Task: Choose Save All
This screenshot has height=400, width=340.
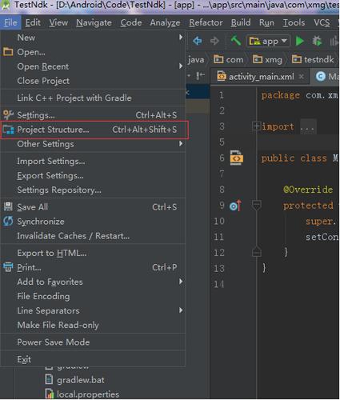Action: tap(93, 207)
